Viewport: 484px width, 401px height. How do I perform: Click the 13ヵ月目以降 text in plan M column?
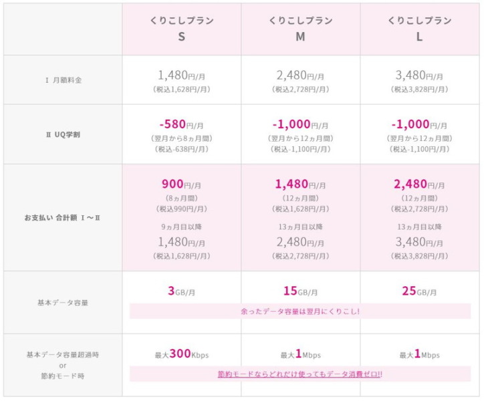(300, 227)
